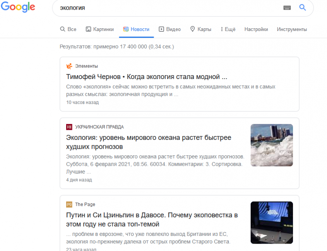Screen dimensions: 327x251
Task: Click the Элементы source icon
Action: 69,66
